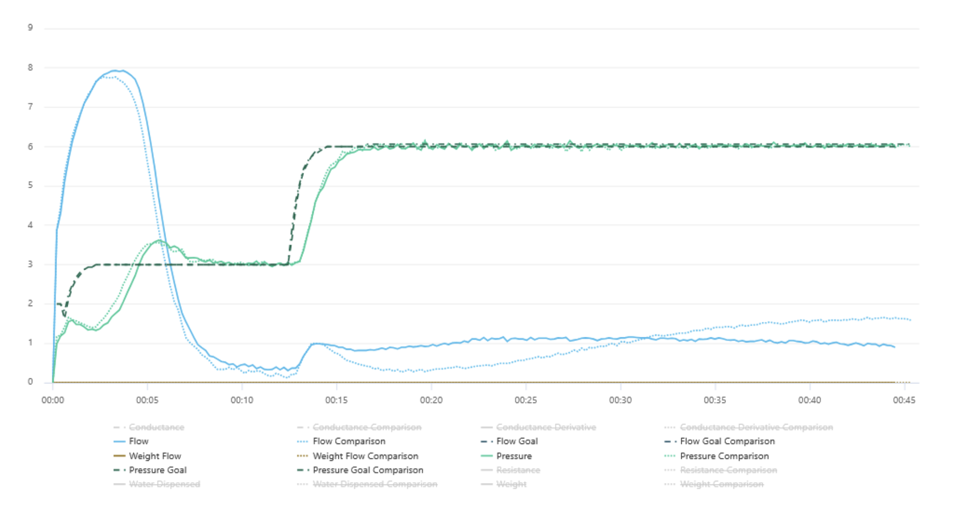Screen dimensions: 954x525
Task: Show the disabled Conductance series
Action: click(x=149, y=427)
